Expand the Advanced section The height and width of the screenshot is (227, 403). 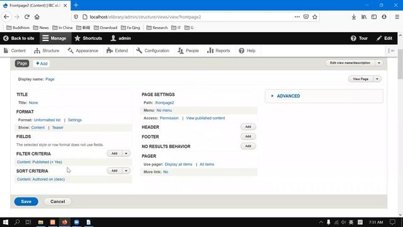coord(288,96)
